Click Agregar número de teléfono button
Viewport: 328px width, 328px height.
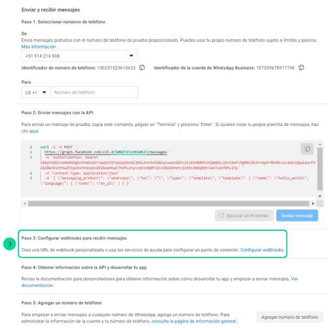tap(290, 317)
